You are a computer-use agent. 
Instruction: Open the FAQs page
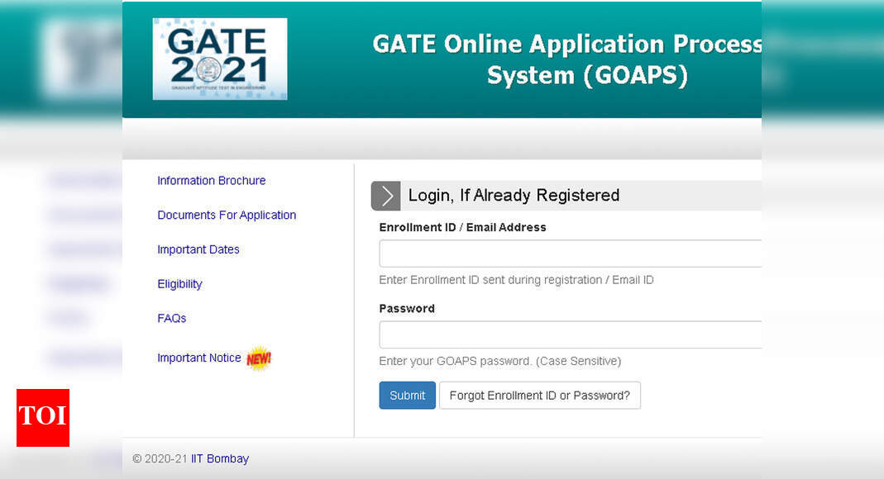171,318
